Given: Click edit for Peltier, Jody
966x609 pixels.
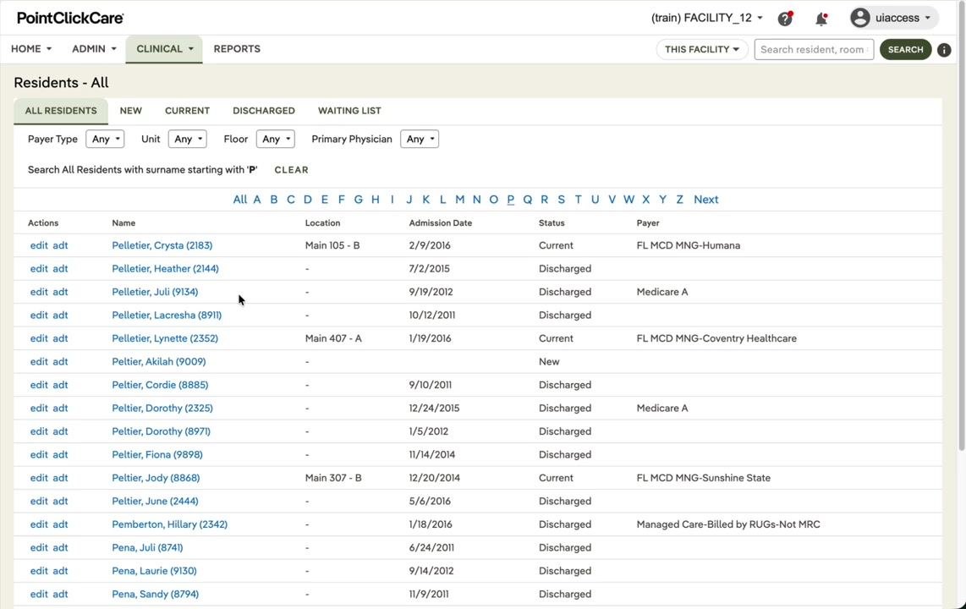Looking at the screenshot, I should click(x=39, y=478).
